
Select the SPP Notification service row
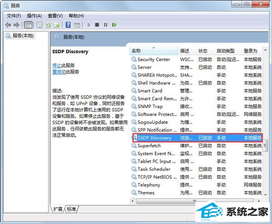coord(196,130)
